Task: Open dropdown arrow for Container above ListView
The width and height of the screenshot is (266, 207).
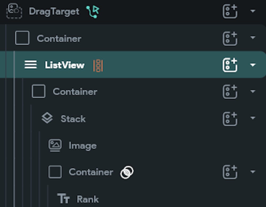Action: [253, 38]
